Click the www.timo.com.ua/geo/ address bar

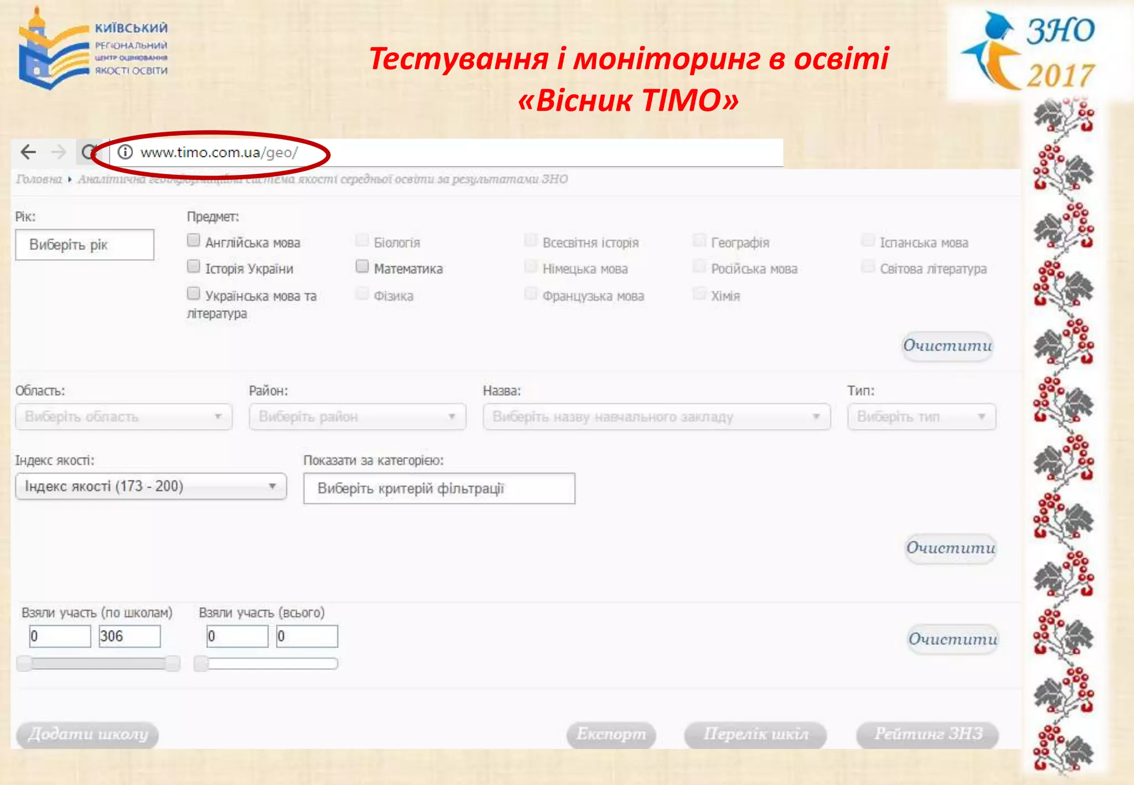446,152
